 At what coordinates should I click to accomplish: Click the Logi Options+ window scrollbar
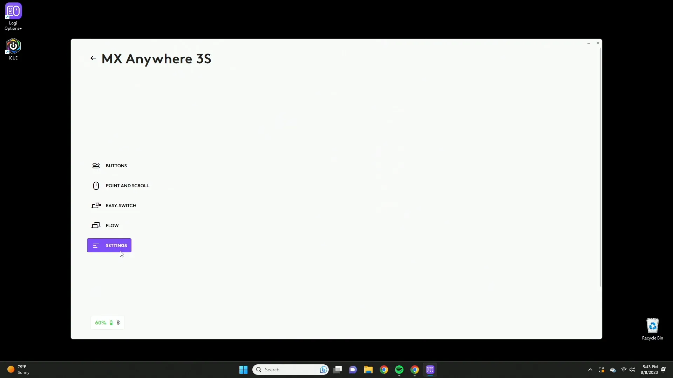pos(600,167)
